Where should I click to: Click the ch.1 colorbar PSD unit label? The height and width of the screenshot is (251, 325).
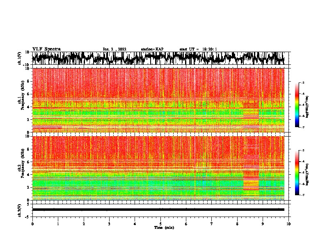click(307, 107)
